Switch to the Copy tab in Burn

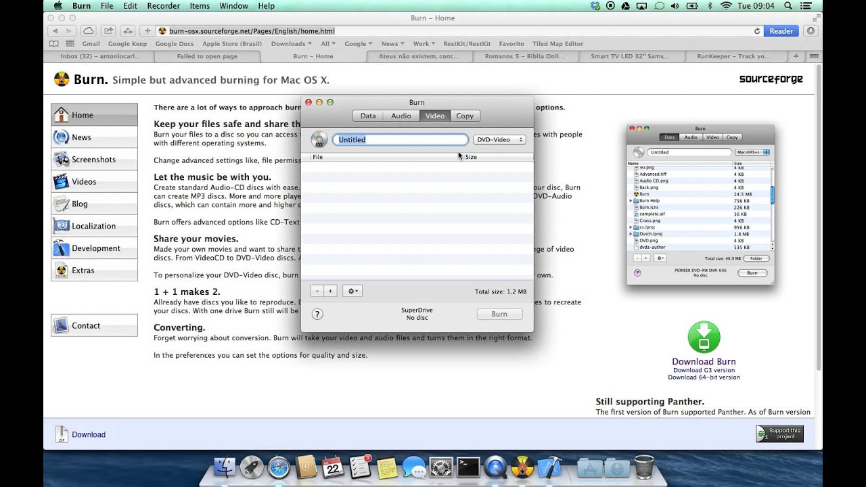click(x=465, y=116)
